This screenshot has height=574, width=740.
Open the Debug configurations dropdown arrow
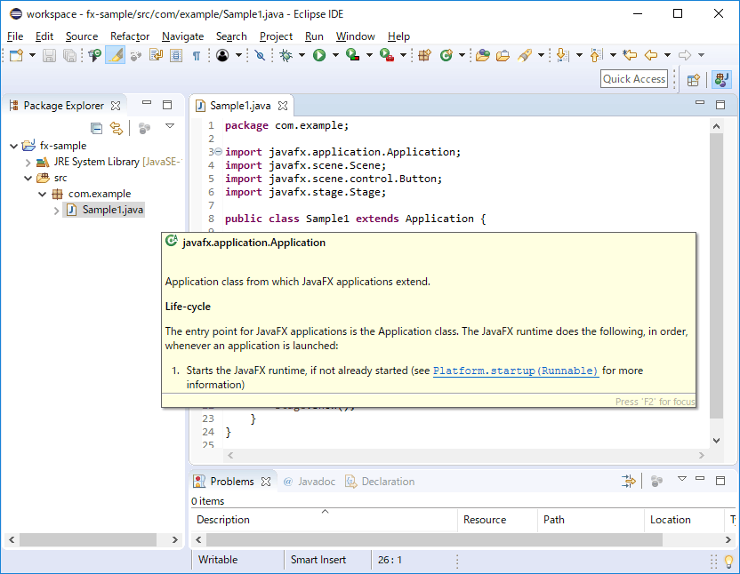(x=302, y=55)
